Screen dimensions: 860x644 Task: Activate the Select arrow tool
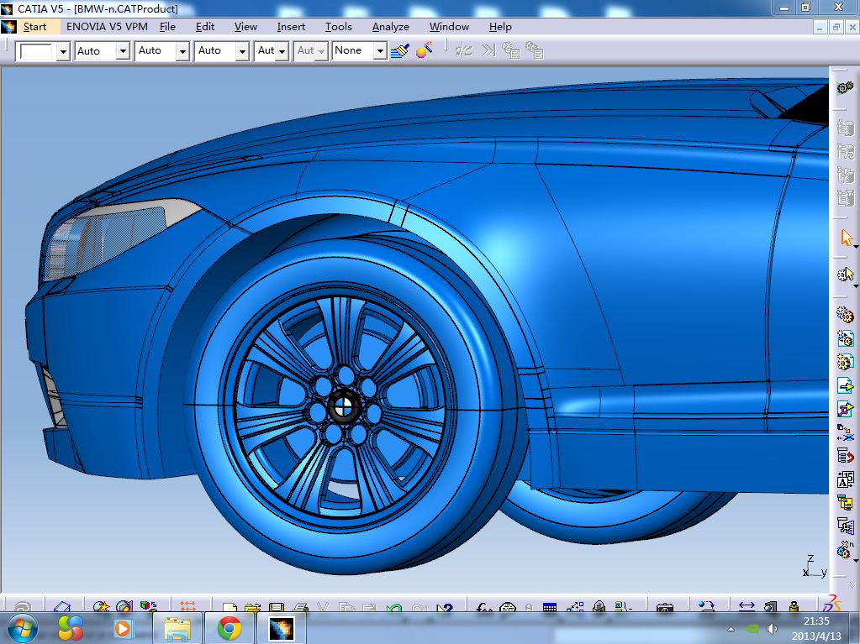click(847, 238)
